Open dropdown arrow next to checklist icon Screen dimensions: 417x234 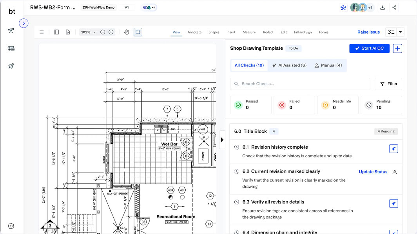tap(400, 32)
